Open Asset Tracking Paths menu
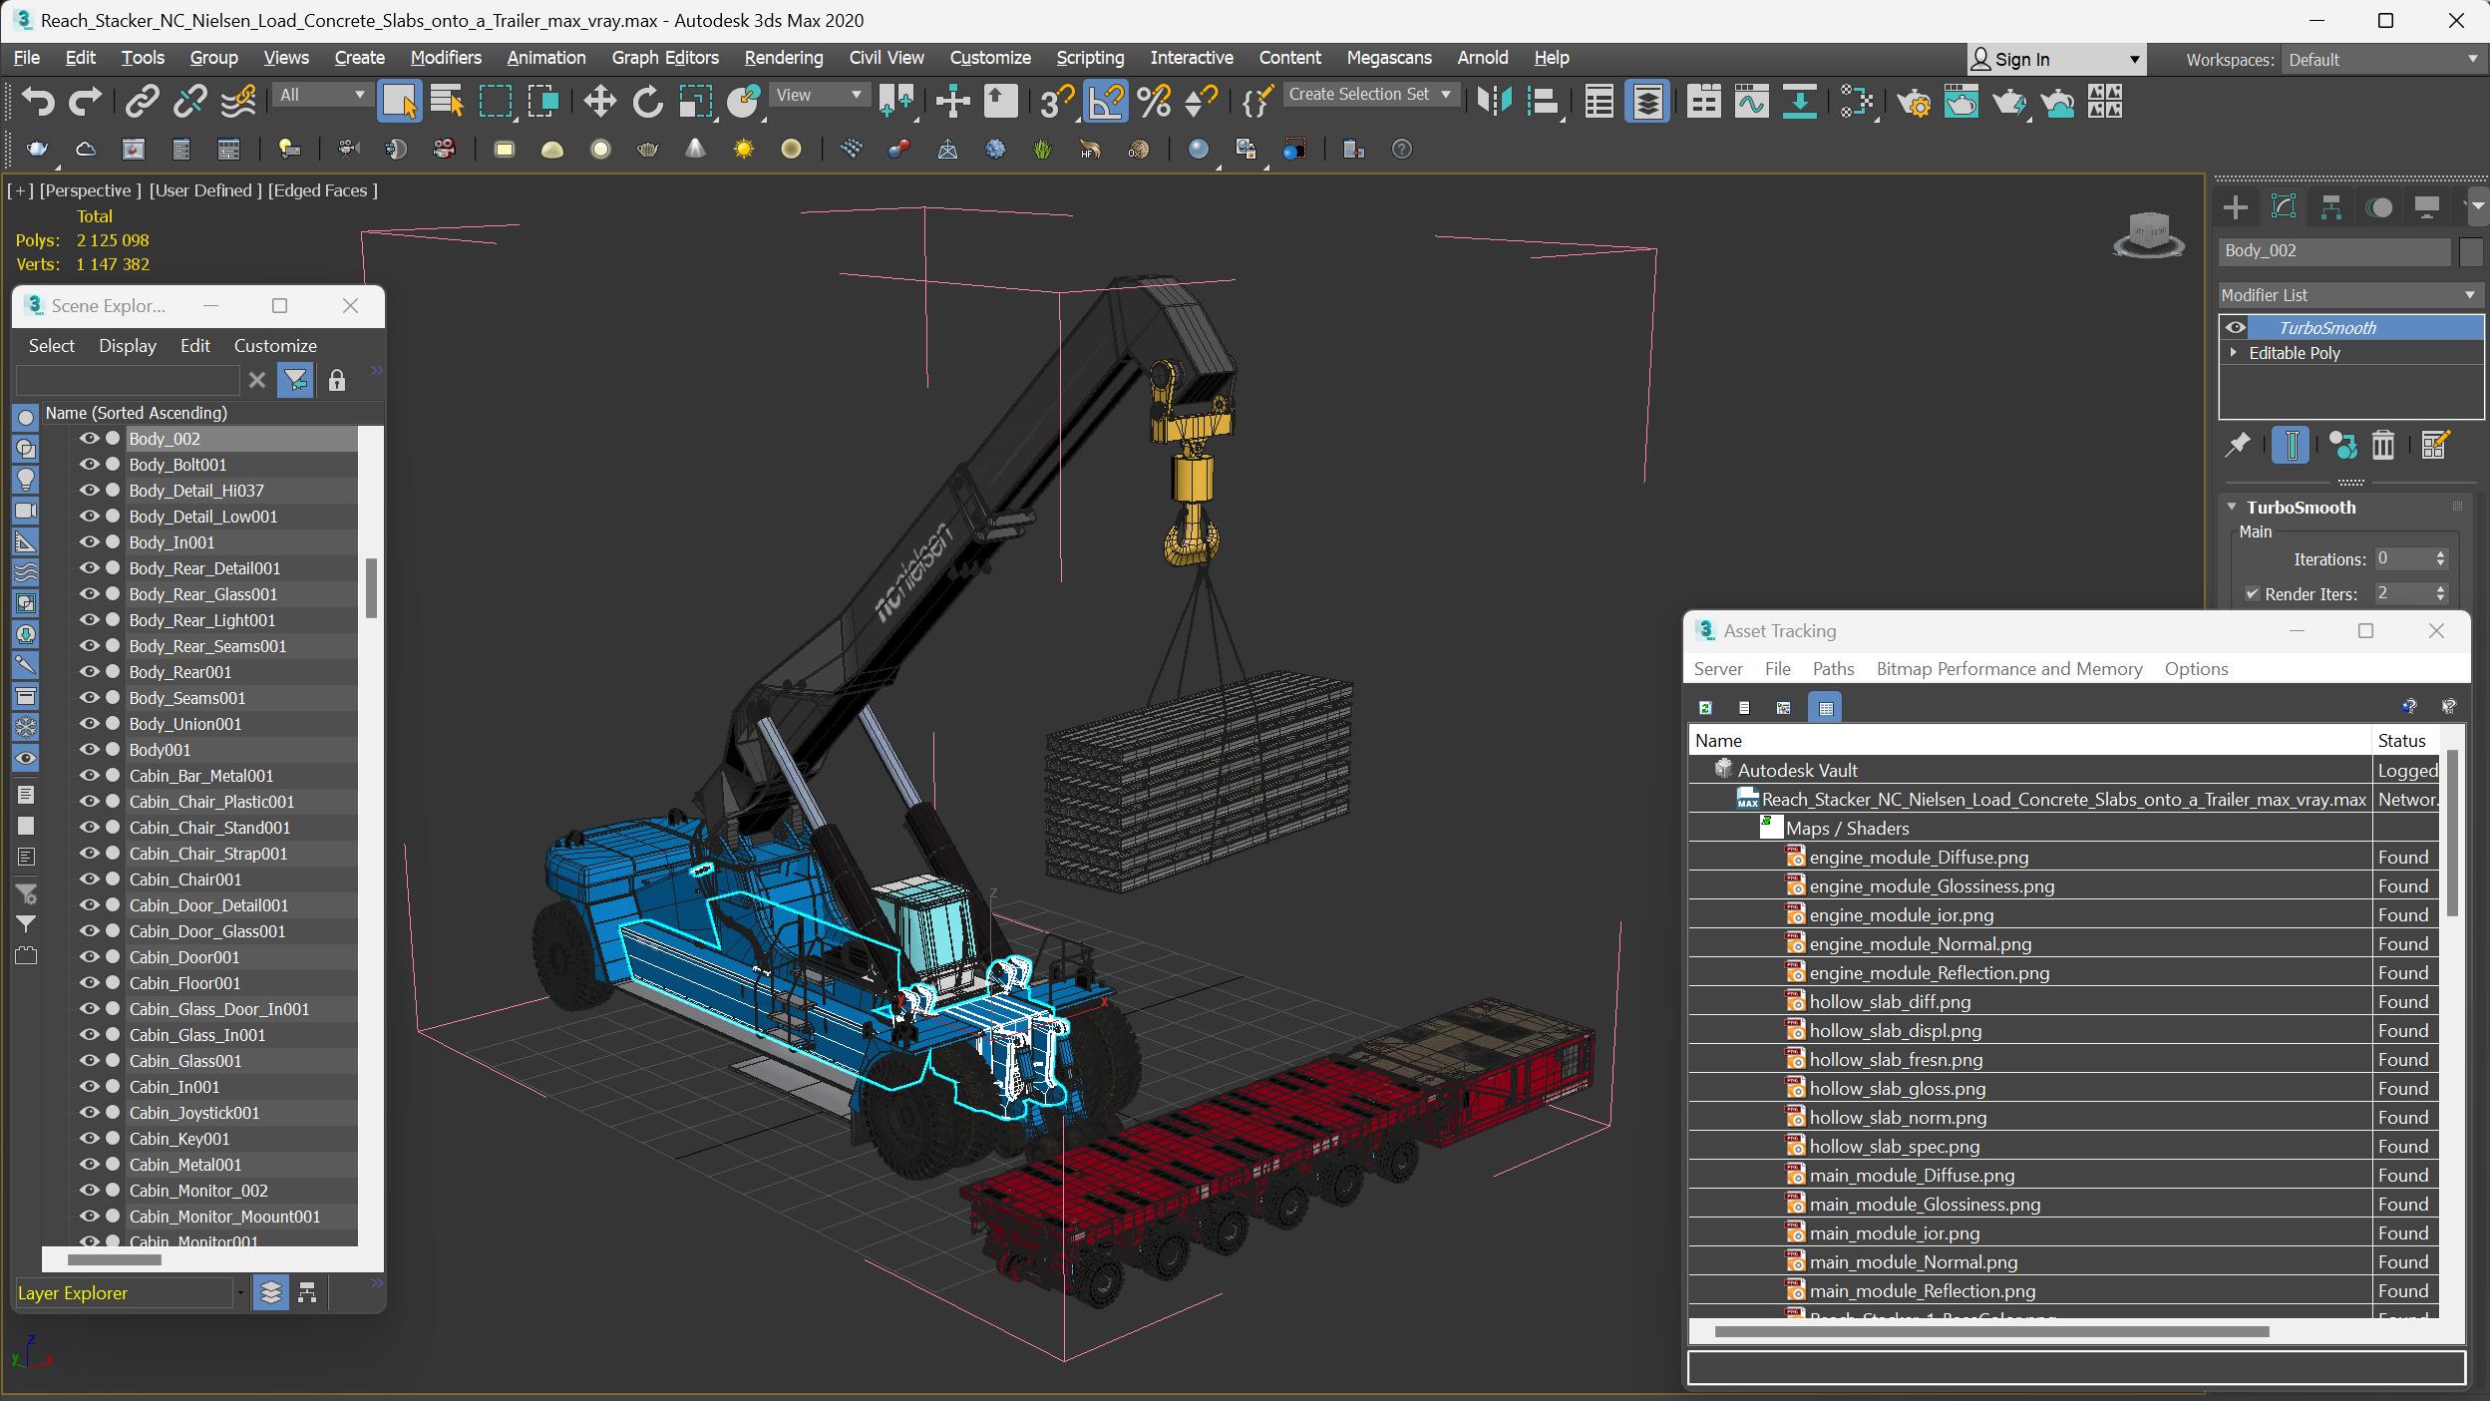 tap(1833, 669)
